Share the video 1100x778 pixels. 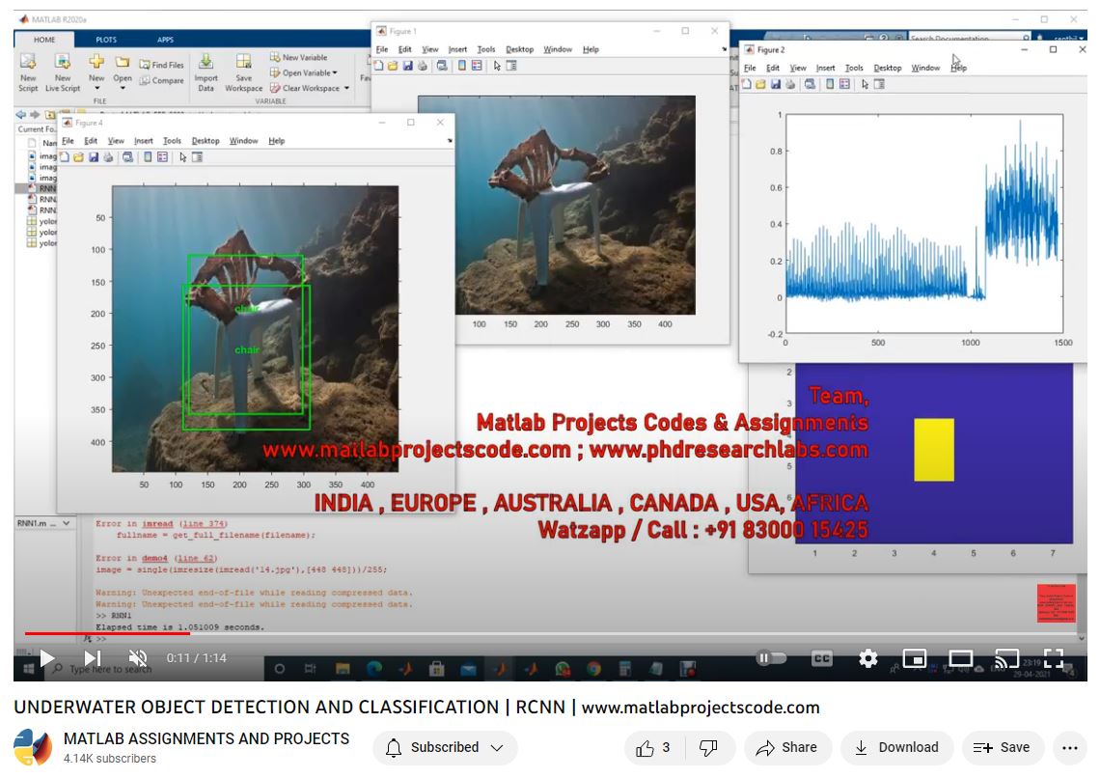(787, 748)
